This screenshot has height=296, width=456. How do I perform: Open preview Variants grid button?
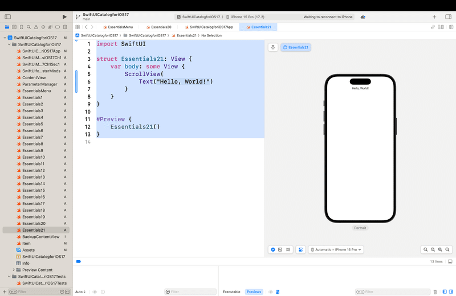pos(288,249)
